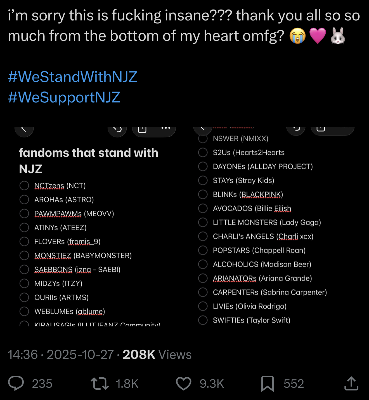This screenshot has width=369, height=400.
Task: Click the reply comment icon
Action: [16, 383]
